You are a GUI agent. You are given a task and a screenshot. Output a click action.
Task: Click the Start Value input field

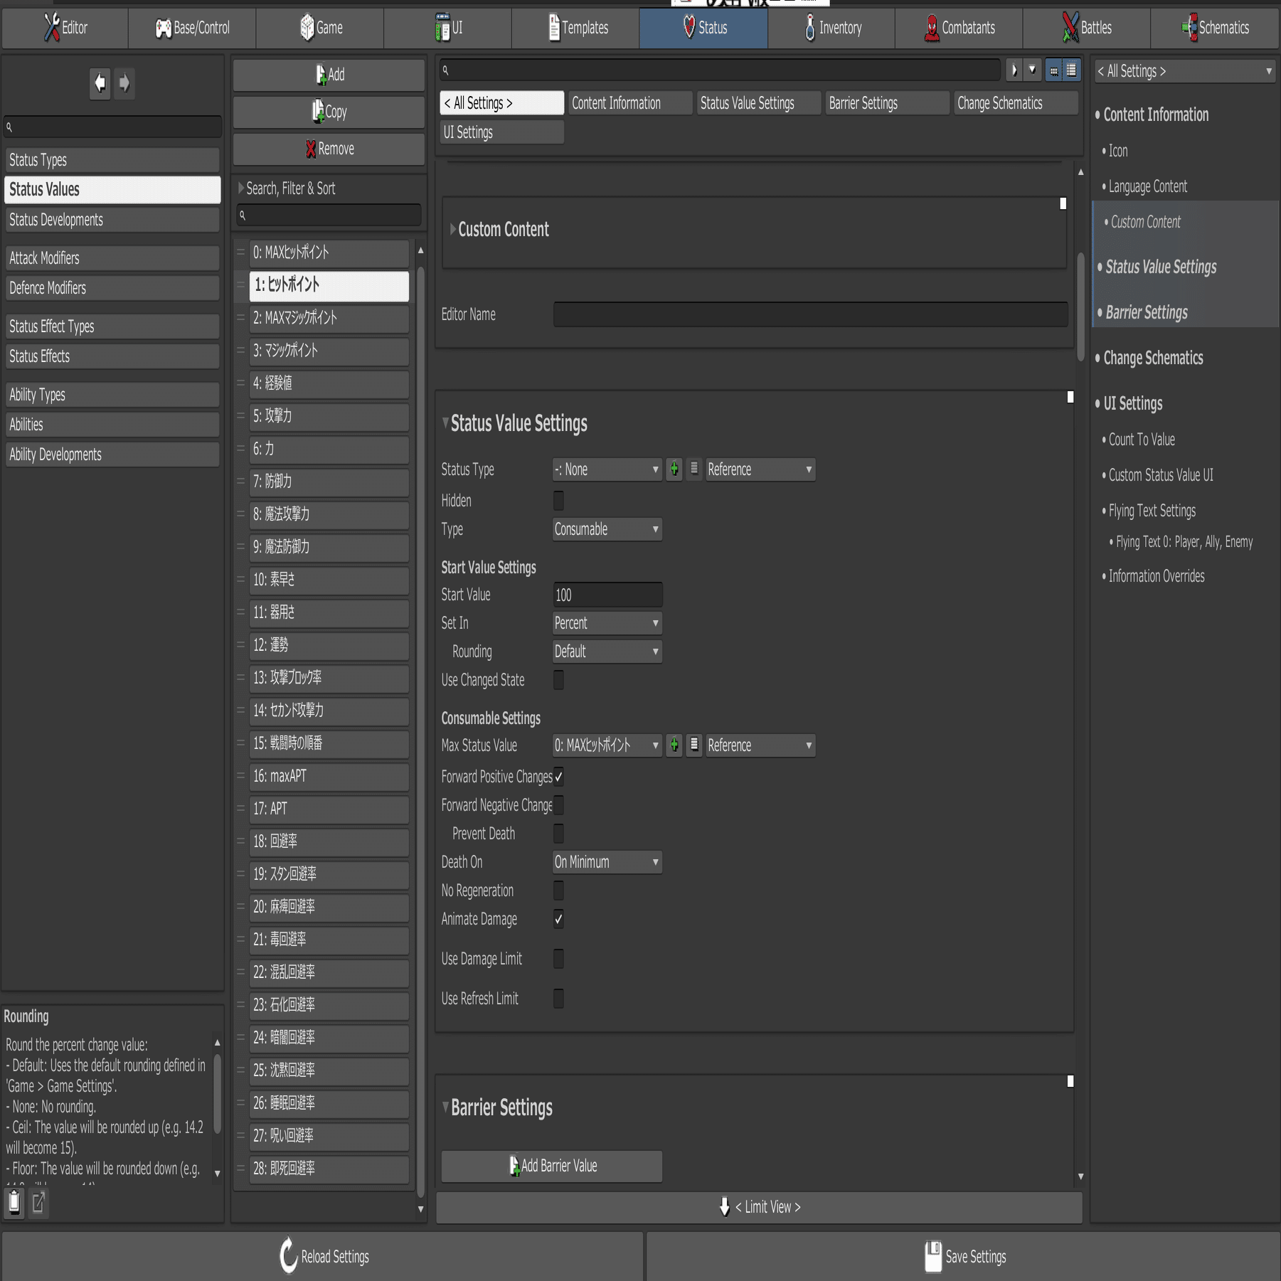(607, 595)
